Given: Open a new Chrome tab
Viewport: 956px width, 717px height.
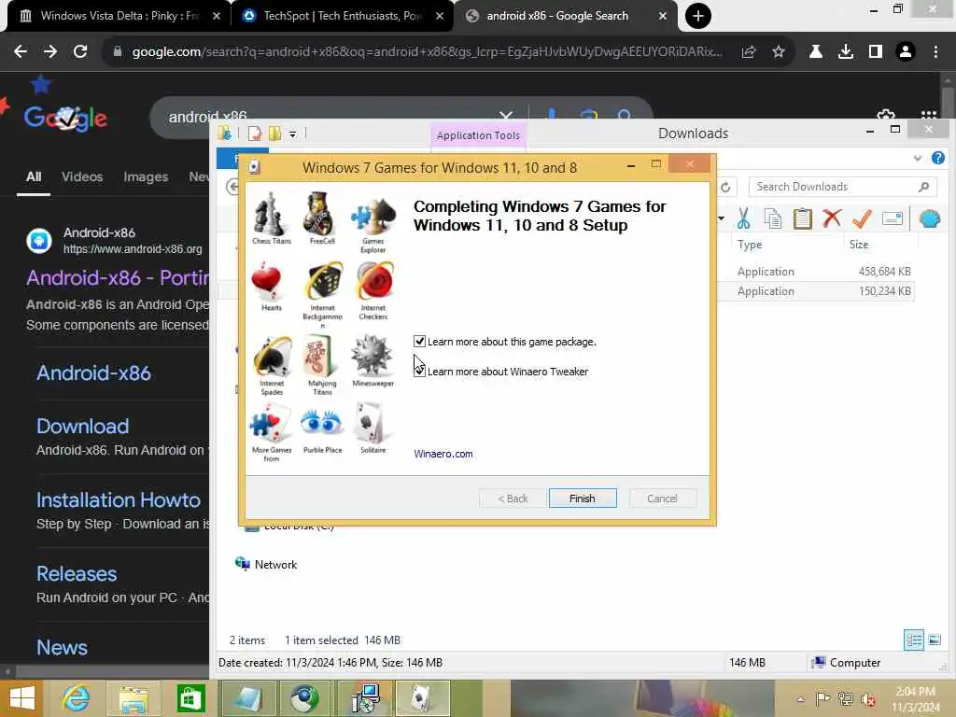Looking at the screenshot, I should [698, 16].
